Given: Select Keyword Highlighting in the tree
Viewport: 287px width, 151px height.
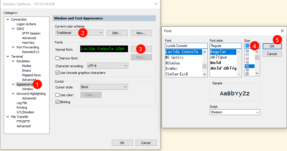Looking at the screenshot, I should [x=31, y=94].
